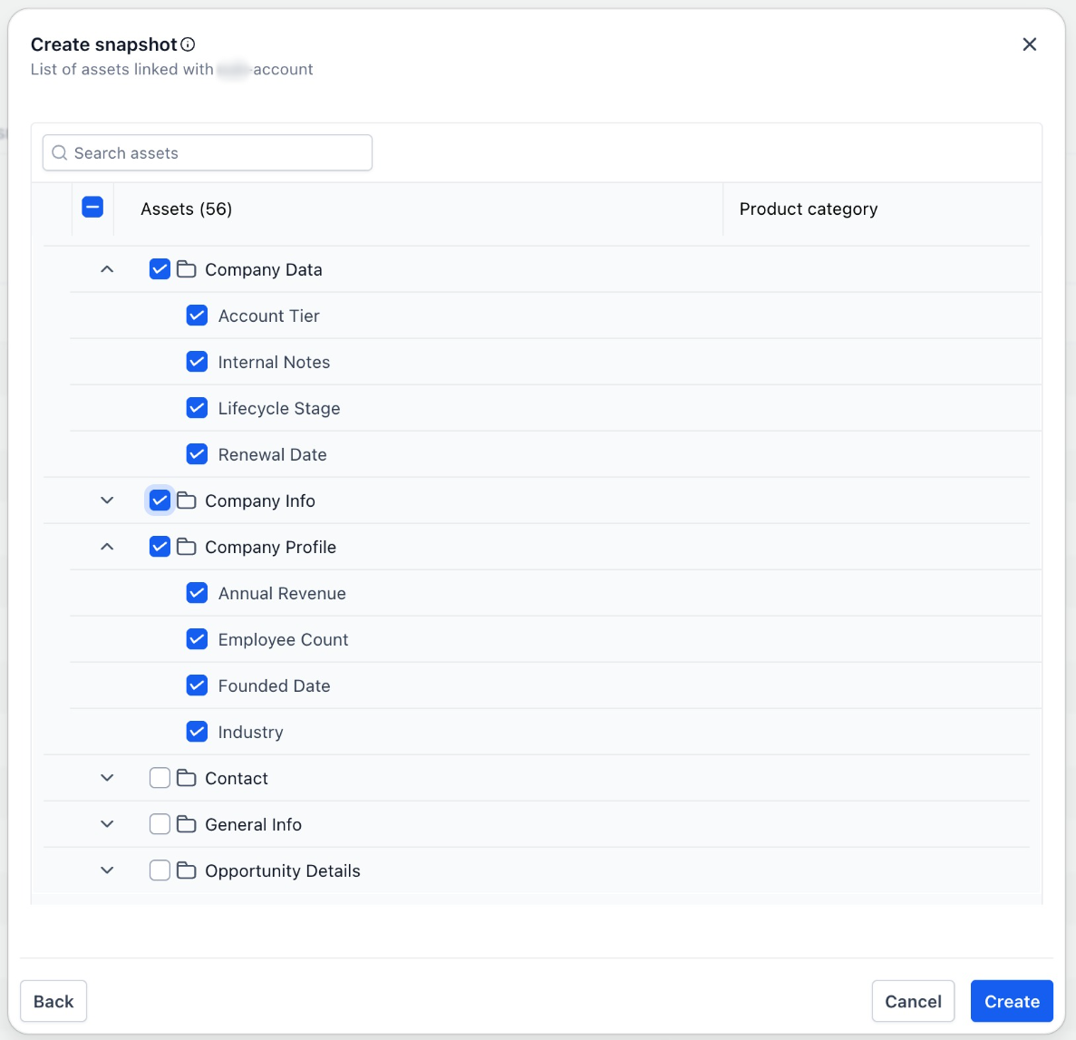Expand the General Info group

click(107, 824)
